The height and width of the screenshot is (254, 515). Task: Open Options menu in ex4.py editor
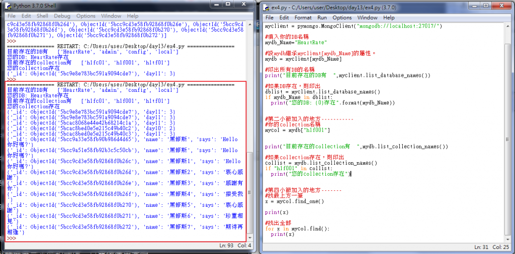(x=342, y=18)
